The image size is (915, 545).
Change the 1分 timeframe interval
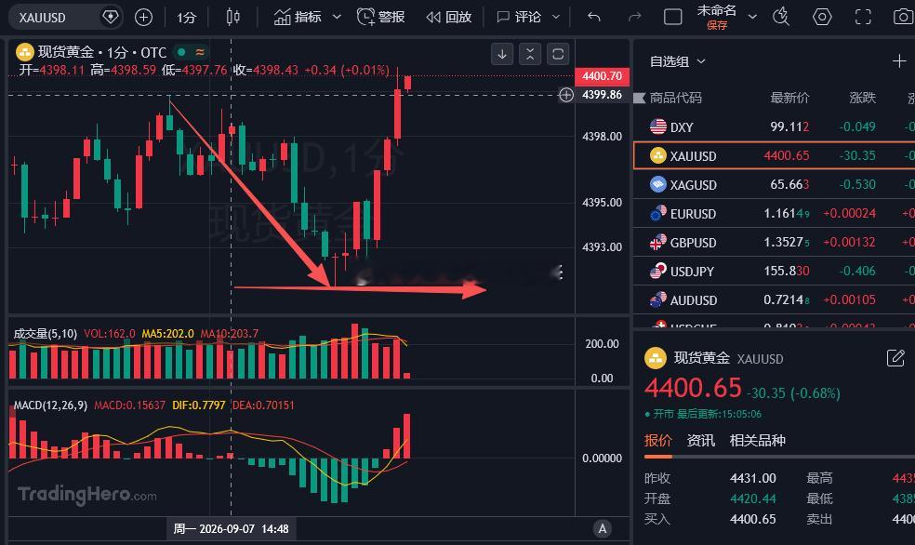tap(186, 18)
